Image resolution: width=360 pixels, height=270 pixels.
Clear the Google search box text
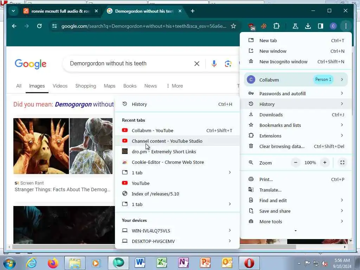click(x=197, y=64)
